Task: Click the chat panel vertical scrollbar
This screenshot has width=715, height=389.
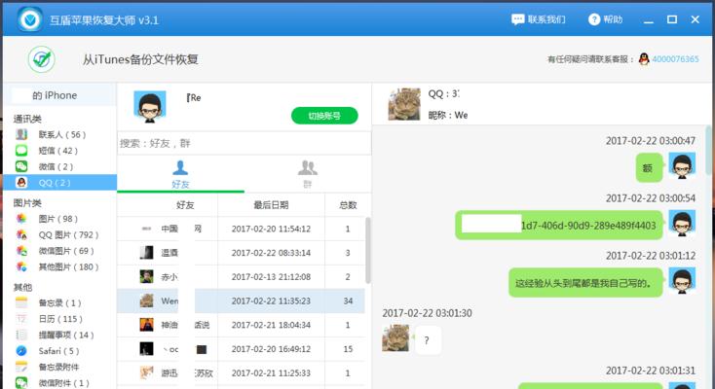Action: [710, 151]
